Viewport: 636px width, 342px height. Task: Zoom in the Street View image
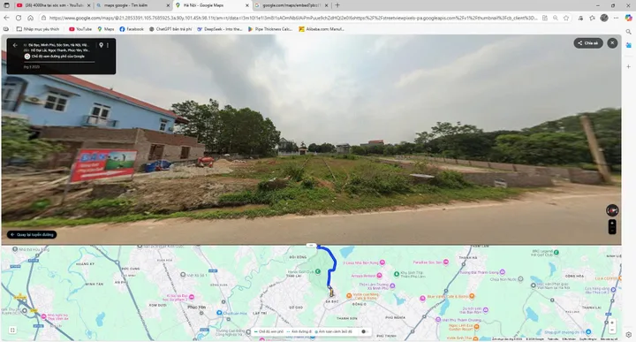612,223
